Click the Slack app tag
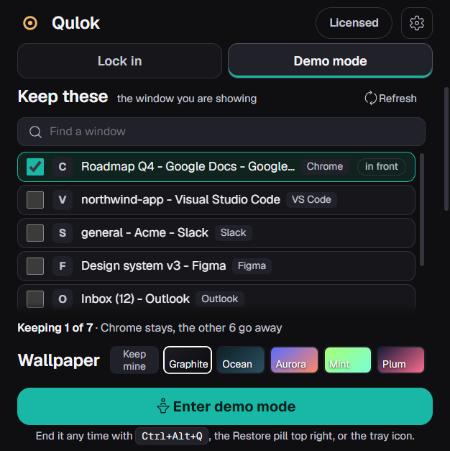This screenshot has width=450, height=451. (x=233, y=232)
